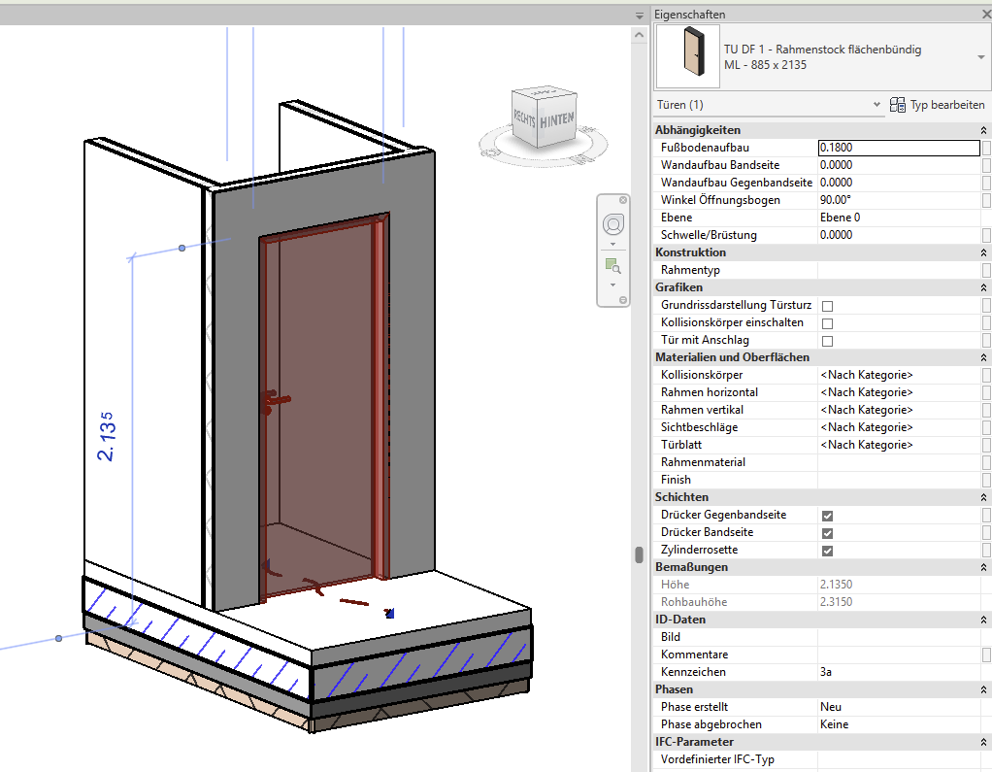This screenshot has width=992, height=772.
Task: Disable Drücker Bandseite checkbox
Action: 827,533
